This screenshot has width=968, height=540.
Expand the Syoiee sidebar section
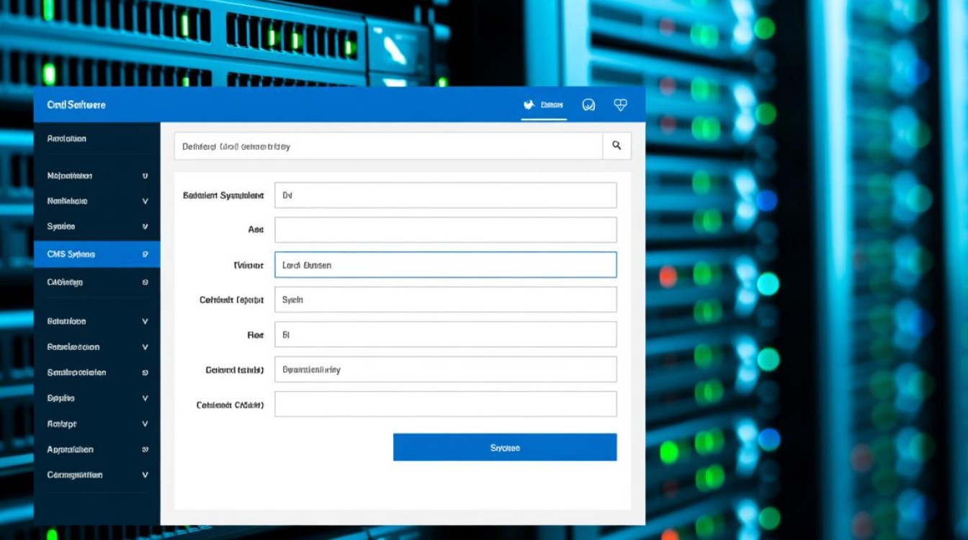click(145, 227)
